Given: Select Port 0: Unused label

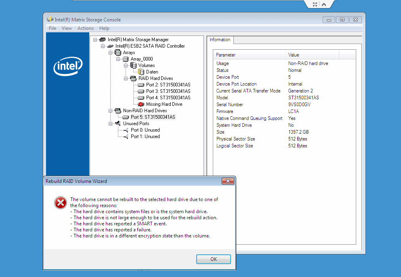Looking at the screenshot, I should [145, 130].
